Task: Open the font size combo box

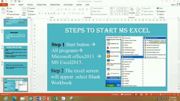Action: click(55, 9)
